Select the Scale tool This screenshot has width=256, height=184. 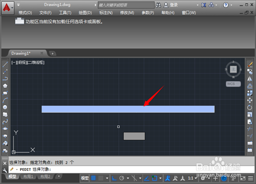tap(250, 114)
